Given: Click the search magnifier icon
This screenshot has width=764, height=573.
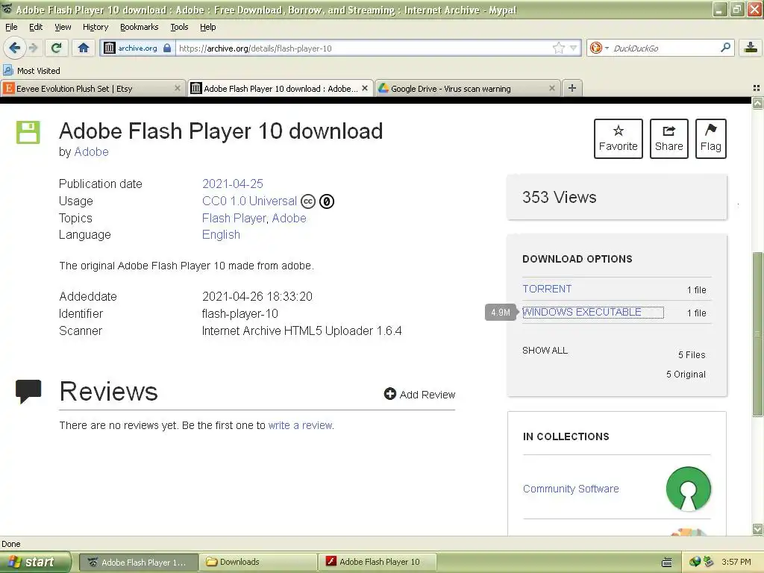Looking at the screenshot, I should click(725, 48).
